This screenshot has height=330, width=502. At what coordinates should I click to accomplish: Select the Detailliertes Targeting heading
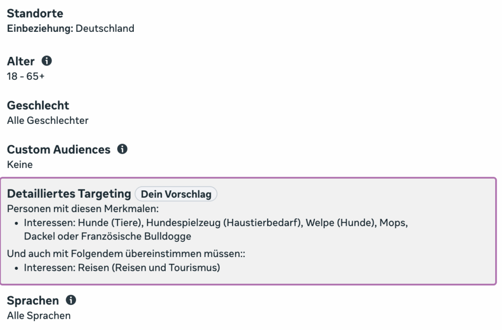pyautogui.click(x=69, y=194)
